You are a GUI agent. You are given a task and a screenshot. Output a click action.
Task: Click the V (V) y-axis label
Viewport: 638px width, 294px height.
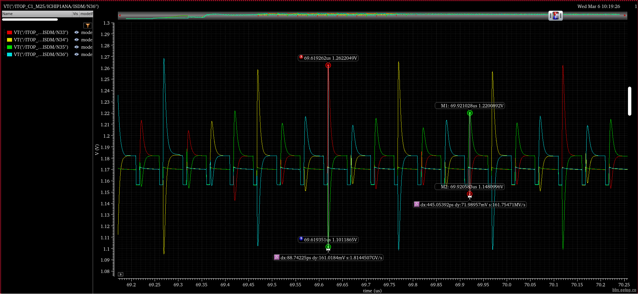(x=97, y=150)
